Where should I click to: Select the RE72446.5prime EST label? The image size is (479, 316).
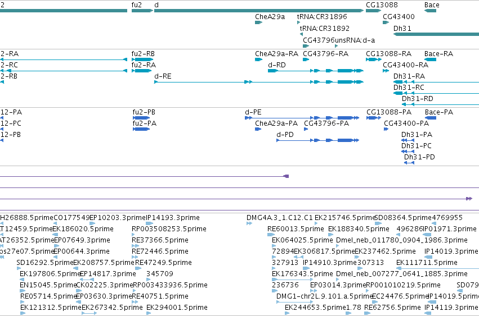[160, 251]
